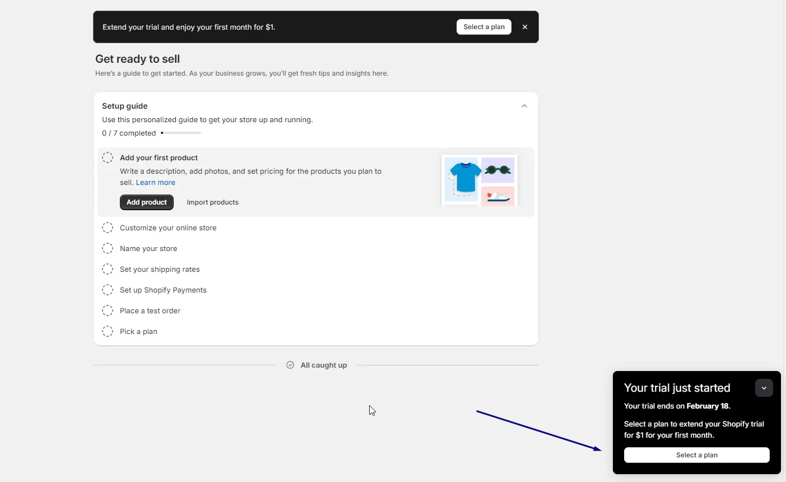Click Place a test order circle icon

(108, 311)
